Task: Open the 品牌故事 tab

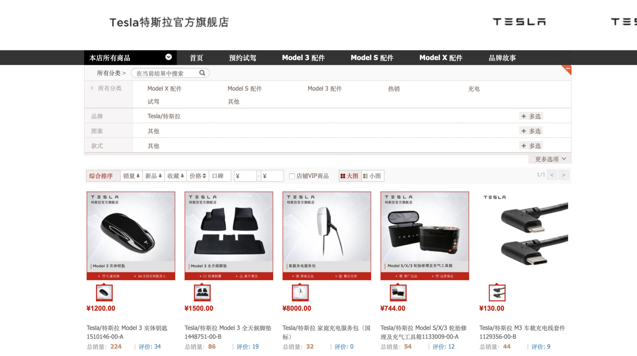Action: point(502,58)
